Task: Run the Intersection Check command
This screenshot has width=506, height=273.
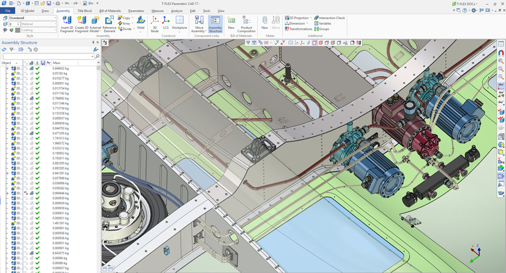Action: tap(329, 18)
